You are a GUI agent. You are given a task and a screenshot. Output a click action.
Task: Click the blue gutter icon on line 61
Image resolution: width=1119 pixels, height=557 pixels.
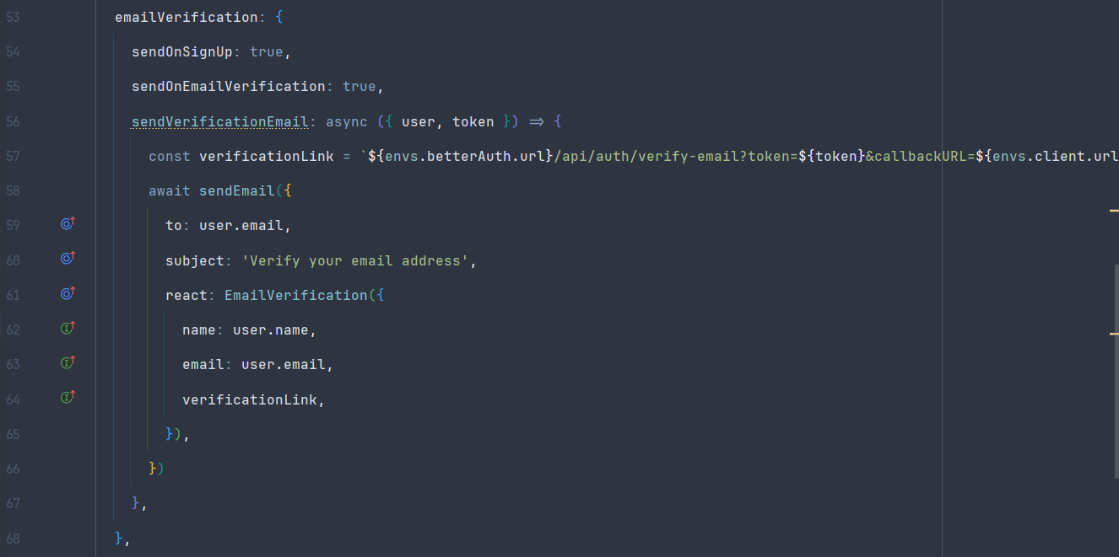[x=68, y=293]
